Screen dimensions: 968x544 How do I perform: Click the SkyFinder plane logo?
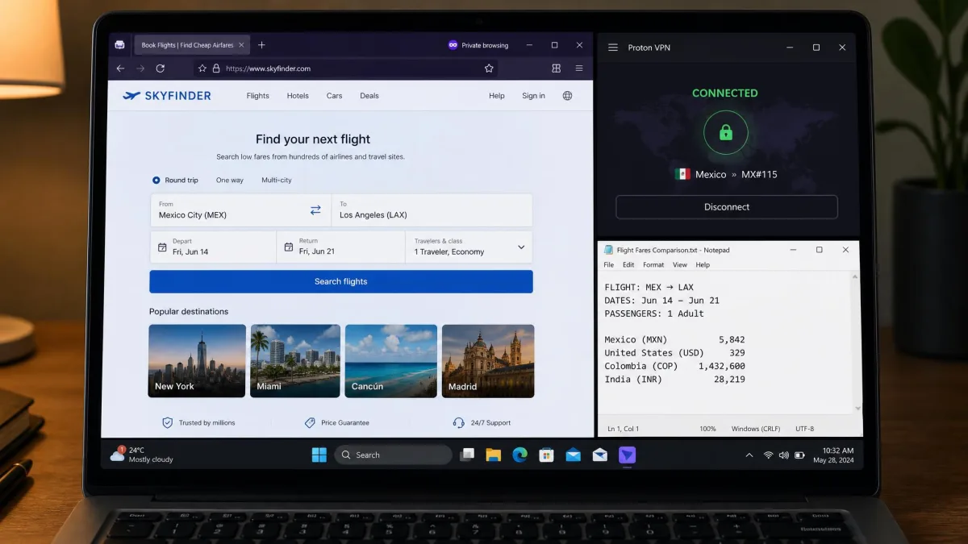tap(131, 95)
